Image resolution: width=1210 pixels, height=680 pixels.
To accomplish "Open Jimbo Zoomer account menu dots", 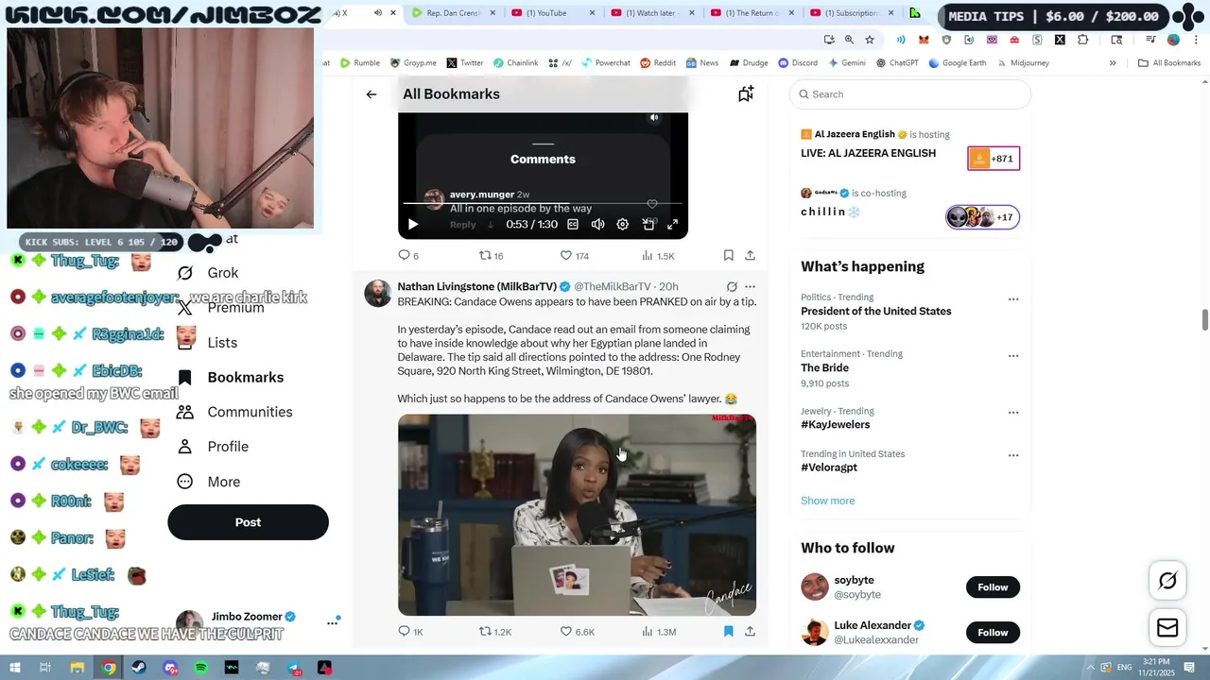I will pos(332,622).
